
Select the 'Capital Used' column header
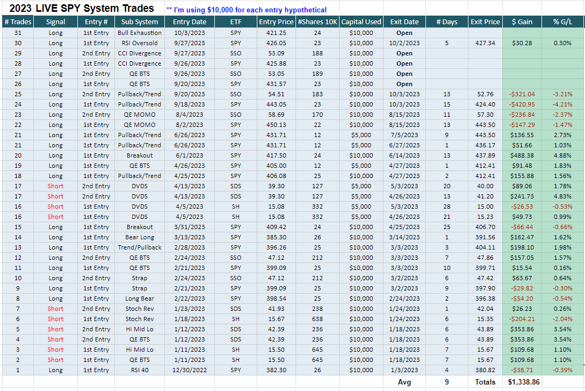point(361,22)
